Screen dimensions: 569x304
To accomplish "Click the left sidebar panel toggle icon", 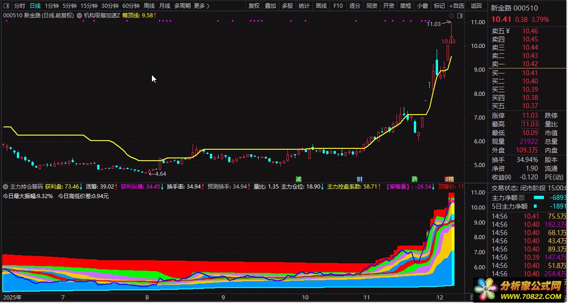I will pos(6,6).
